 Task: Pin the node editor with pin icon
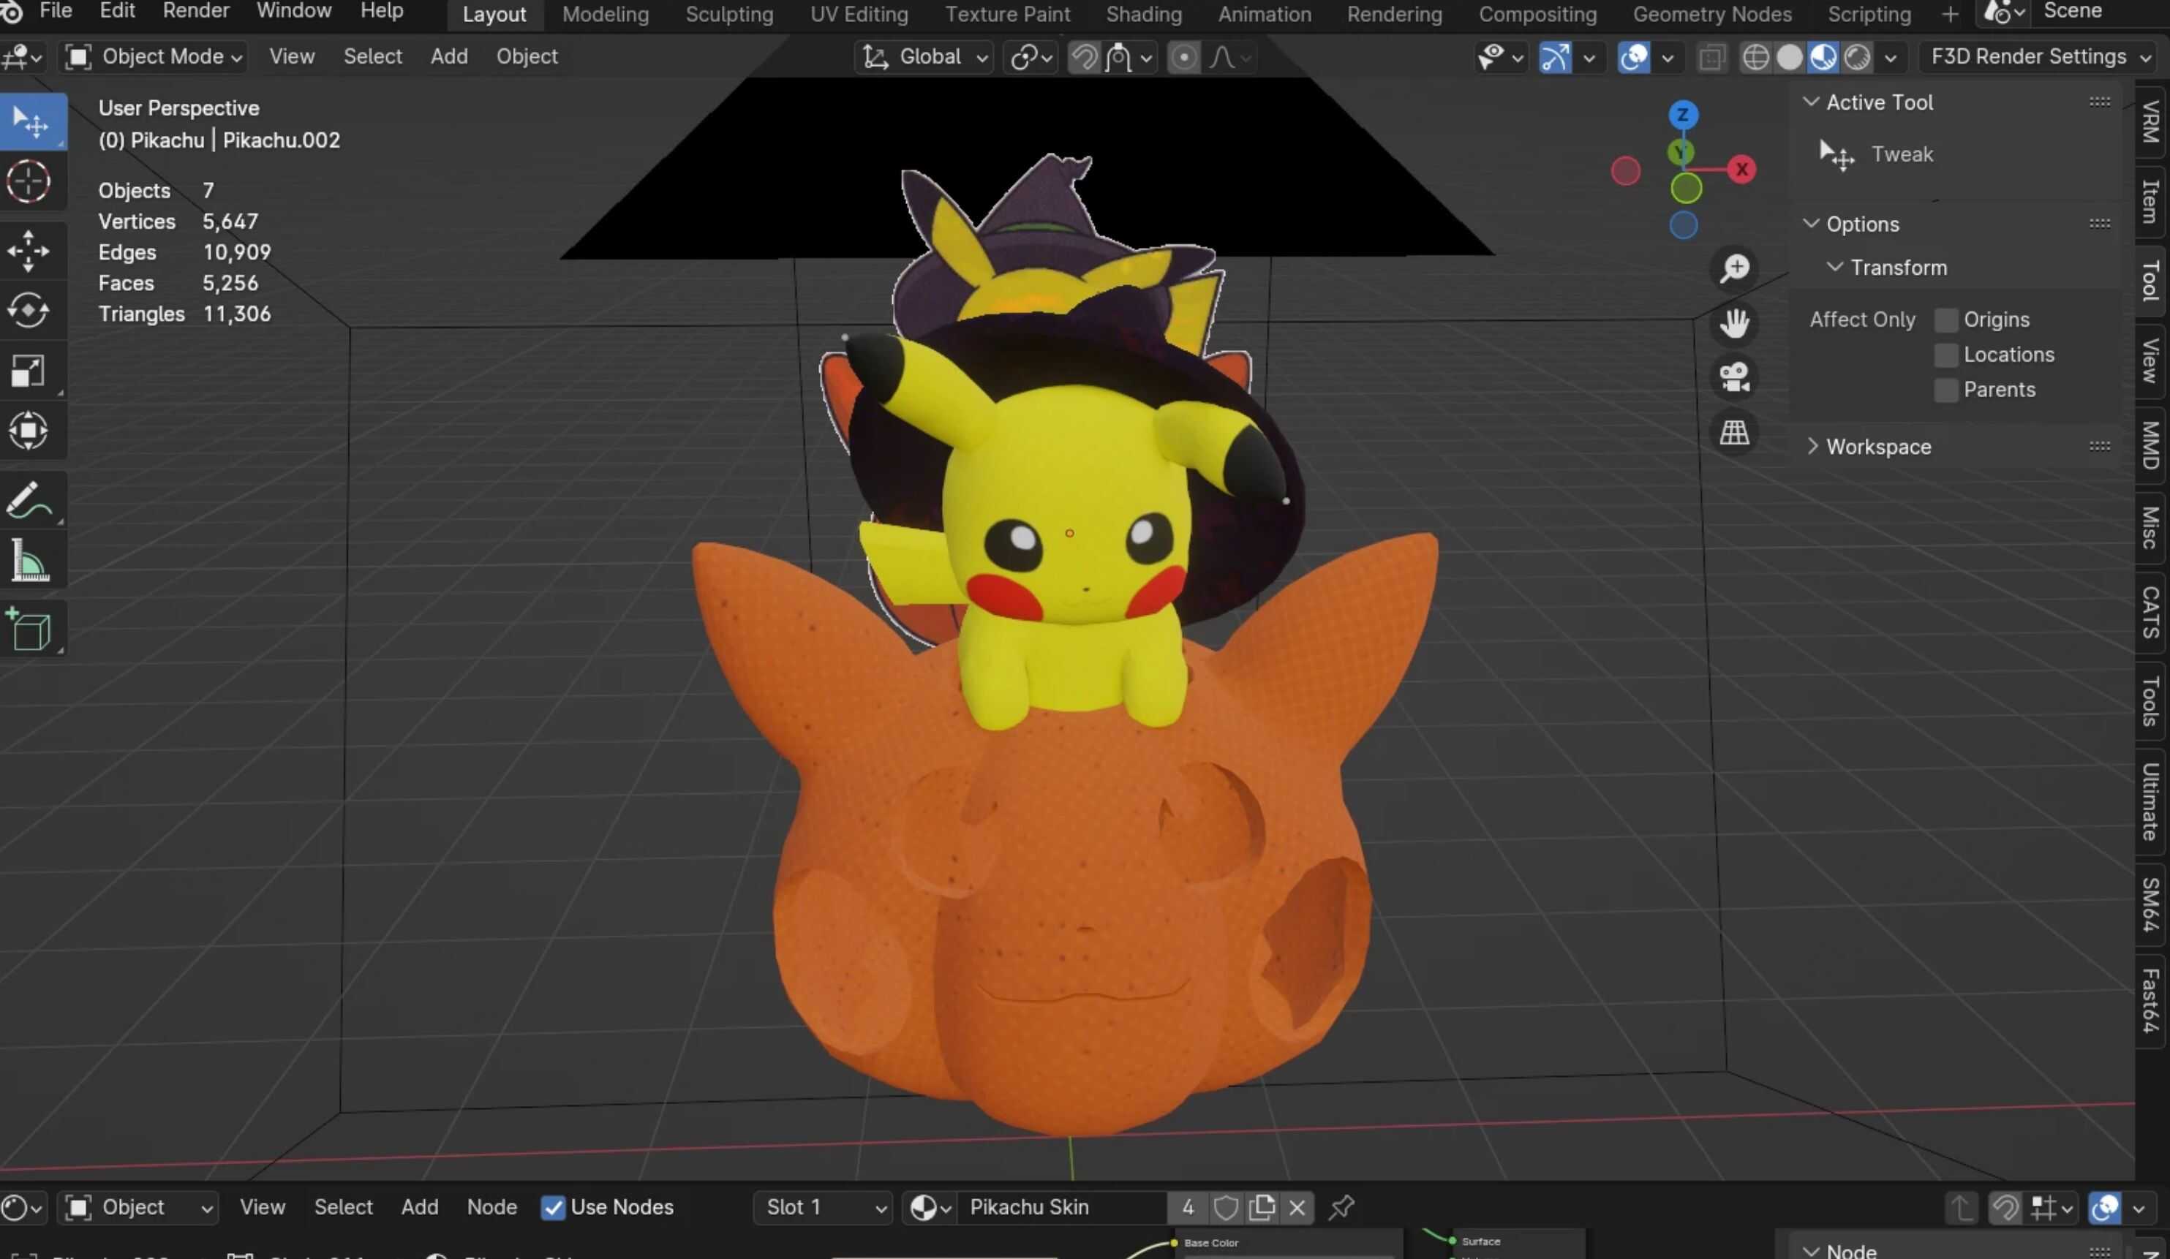1341,1207
